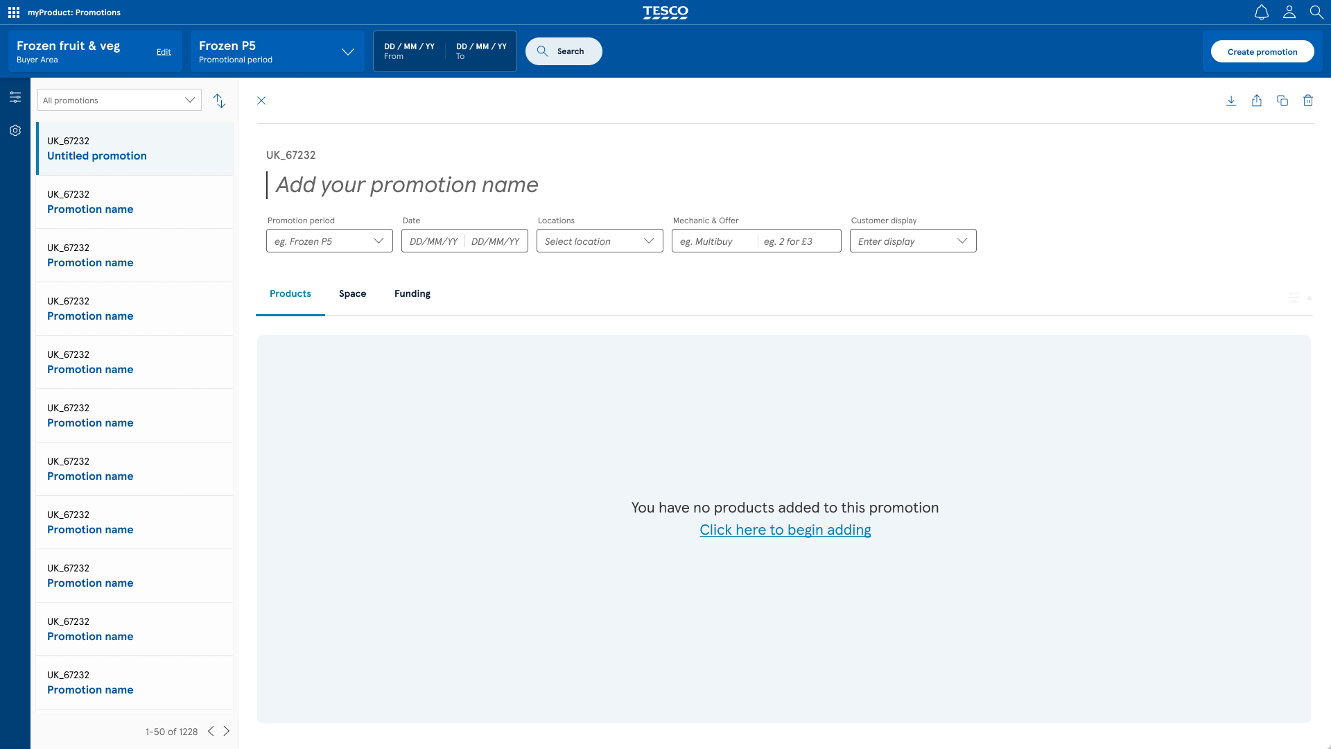The height and width of the screenshot is (749, 1331).
Task: Click the Search button
Action: 564,51
